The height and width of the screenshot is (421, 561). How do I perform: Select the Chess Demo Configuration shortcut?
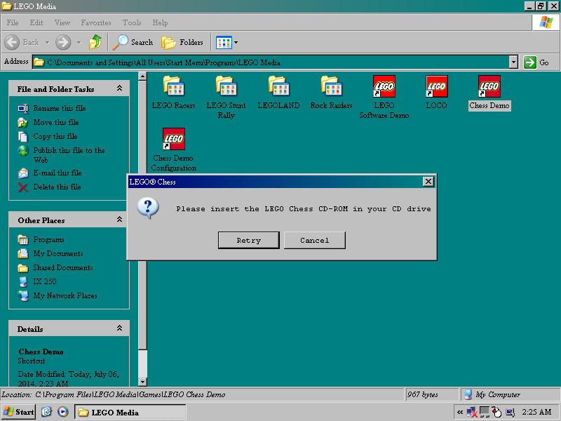[173, 149]
